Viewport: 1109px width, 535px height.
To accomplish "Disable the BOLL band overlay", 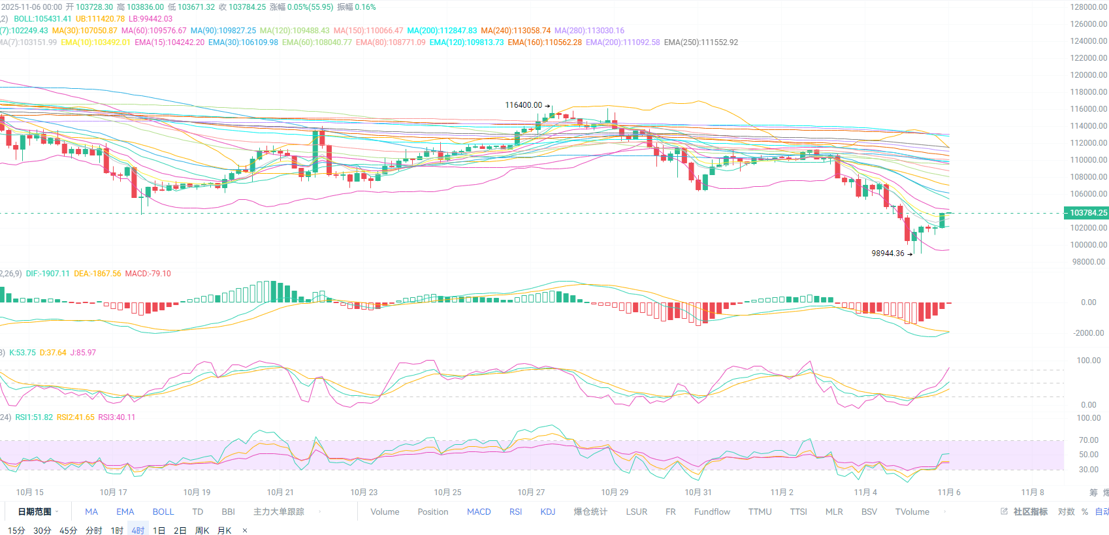I will tap(163, 511).
